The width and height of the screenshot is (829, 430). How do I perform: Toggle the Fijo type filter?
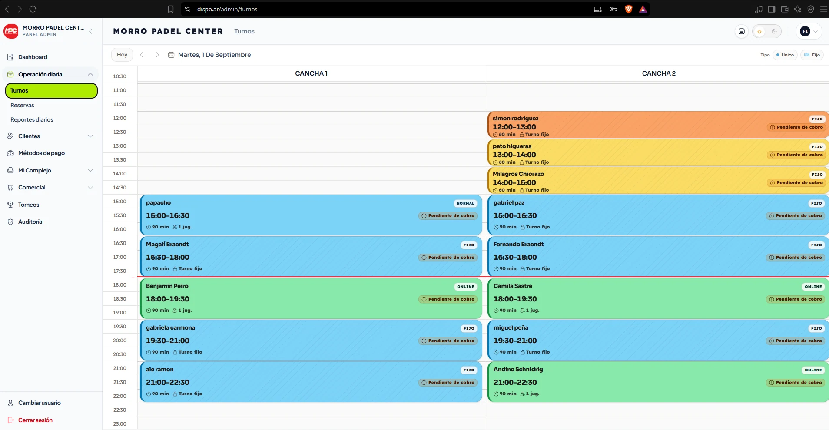pyautogui.click(x=812, y=55)
